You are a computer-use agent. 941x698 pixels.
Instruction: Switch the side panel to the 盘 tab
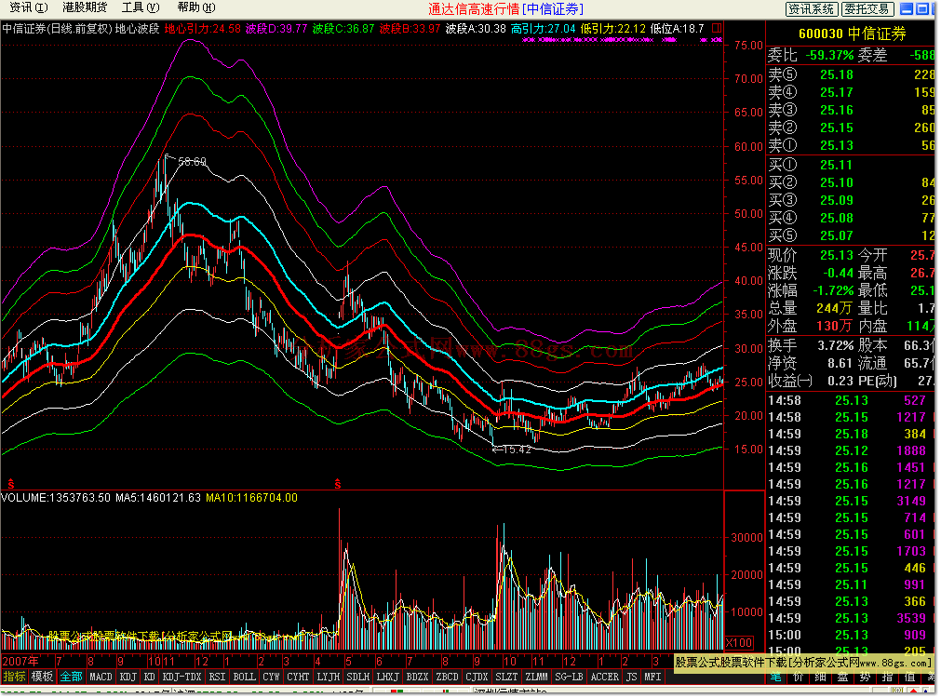[x=843, y=677]
